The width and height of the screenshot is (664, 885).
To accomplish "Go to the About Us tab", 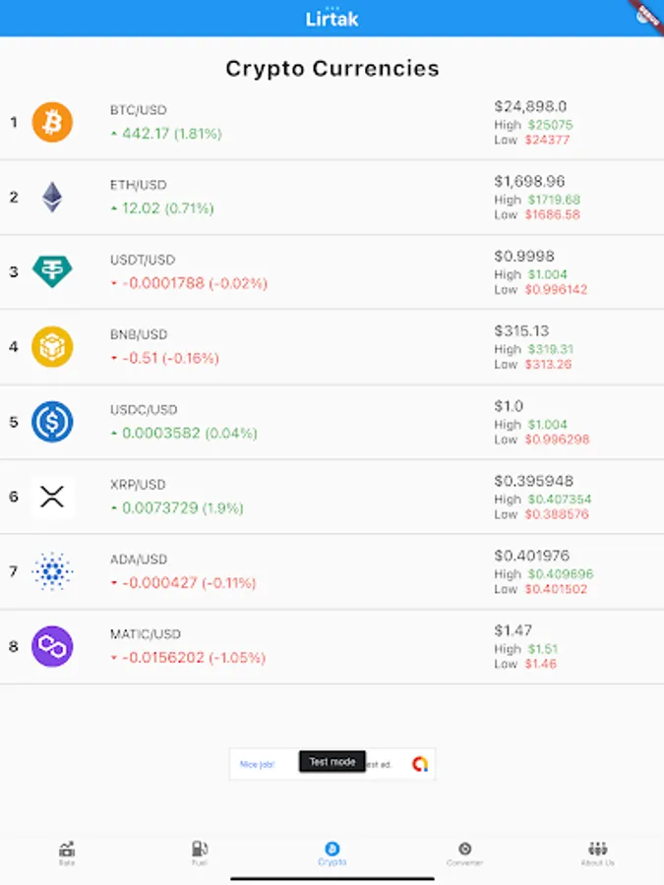I will (x=597, y=853).
